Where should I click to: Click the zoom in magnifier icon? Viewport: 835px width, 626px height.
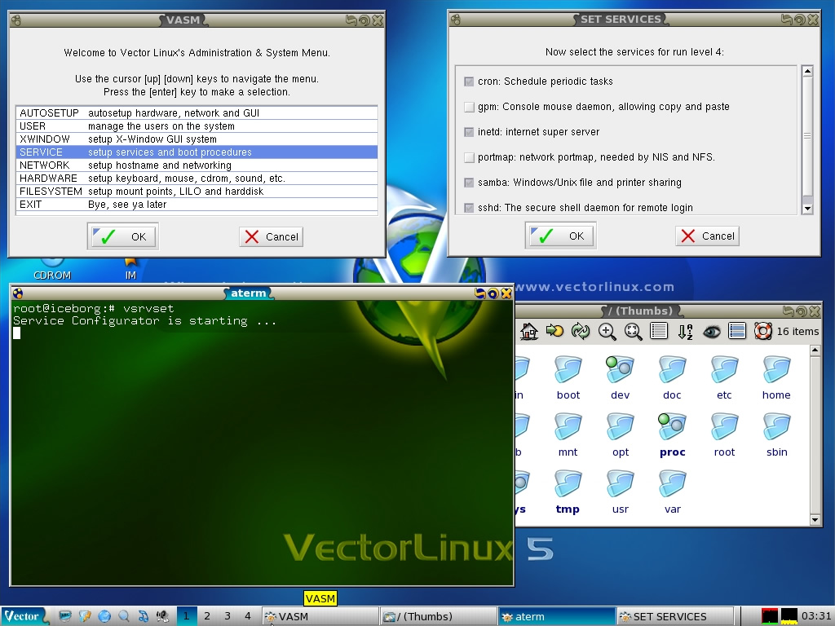pos(607,331)
